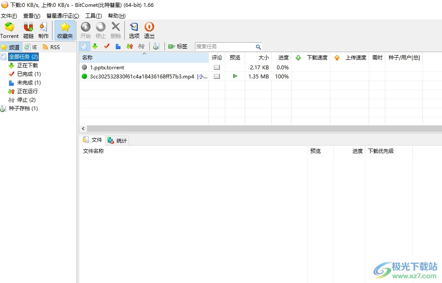Open a Torrent file from toolbar
This screenshot has width=442, height=283.
[x=9, y=30]
